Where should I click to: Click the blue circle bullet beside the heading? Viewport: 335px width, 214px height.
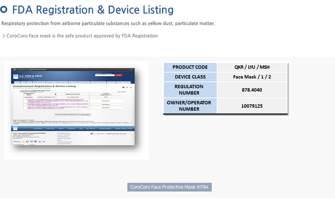coord(4,9)
